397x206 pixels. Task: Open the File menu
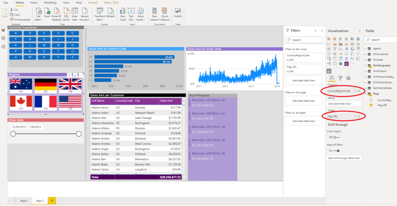[x=6, y=3]
